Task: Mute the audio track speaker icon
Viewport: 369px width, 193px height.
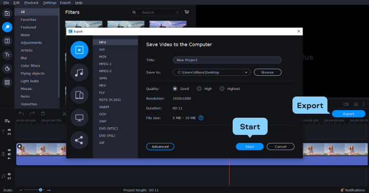Action: point(9,174)
